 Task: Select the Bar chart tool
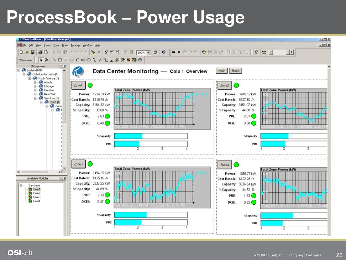coord(112,60)
